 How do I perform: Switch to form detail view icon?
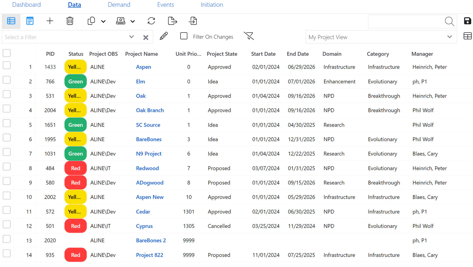(x=30, y=21)
